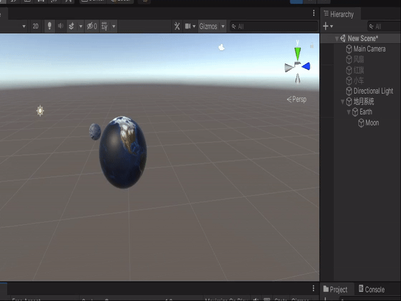Toggle scene lighting bulb icon

[x=49, y=26]
